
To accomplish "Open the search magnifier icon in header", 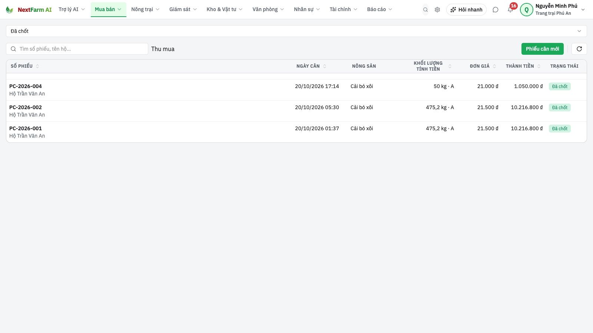I will 425,10.
